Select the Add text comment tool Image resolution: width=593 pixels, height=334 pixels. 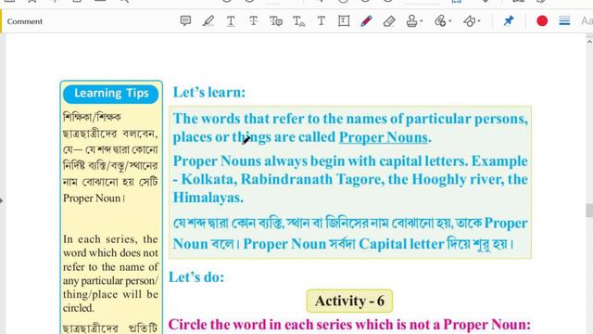(x=322, y=20)
